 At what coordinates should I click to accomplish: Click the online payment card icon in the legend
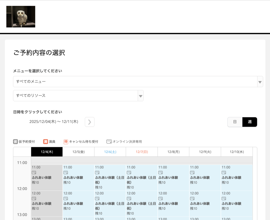(109, 141)
